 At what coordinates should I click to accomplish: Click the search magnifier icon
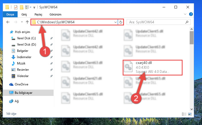(187, 22)
